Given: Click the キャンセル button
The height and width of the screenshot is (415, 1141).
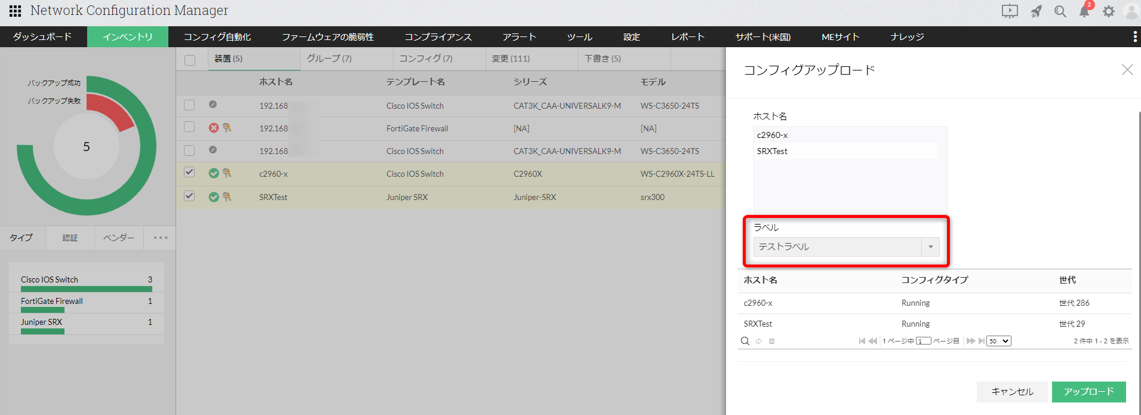Looking at the screenshot, I should [x=1012, y=392].
